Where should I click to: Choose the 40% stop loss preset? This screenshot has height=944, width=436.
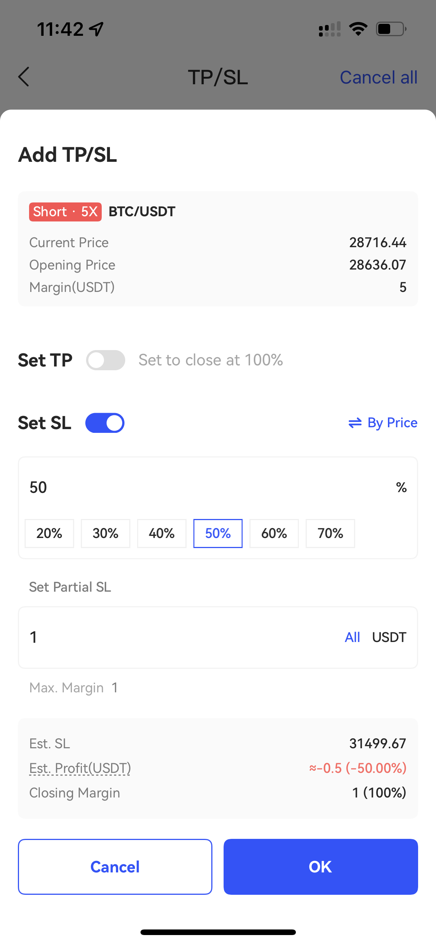click(162, 533)
